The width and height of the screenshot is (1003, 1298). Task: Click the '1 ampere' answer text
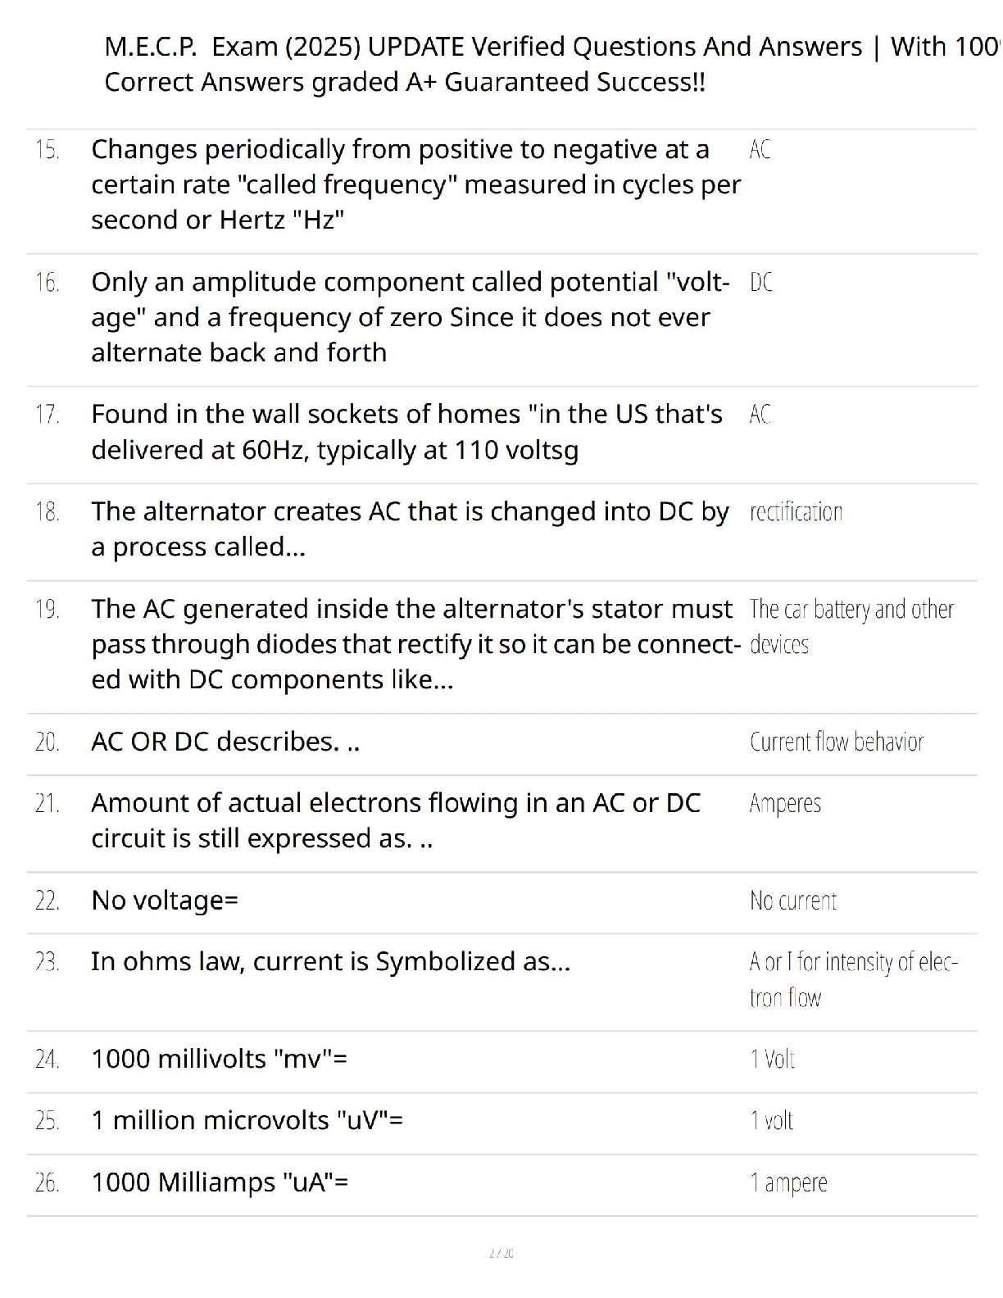point(788,1183)
